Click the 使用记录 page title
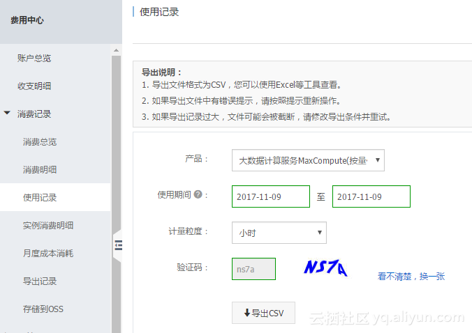Screen dimensions: 472x333 [x=159, y=12]
